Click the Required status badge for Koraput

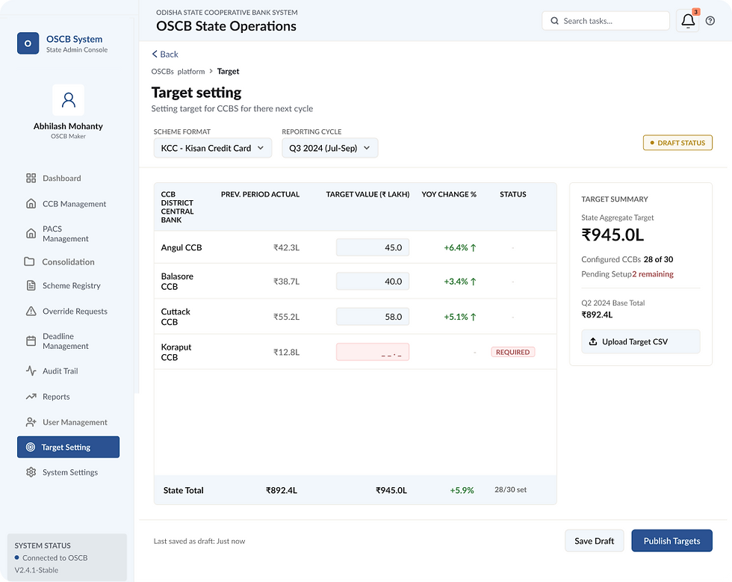[512, 352]
